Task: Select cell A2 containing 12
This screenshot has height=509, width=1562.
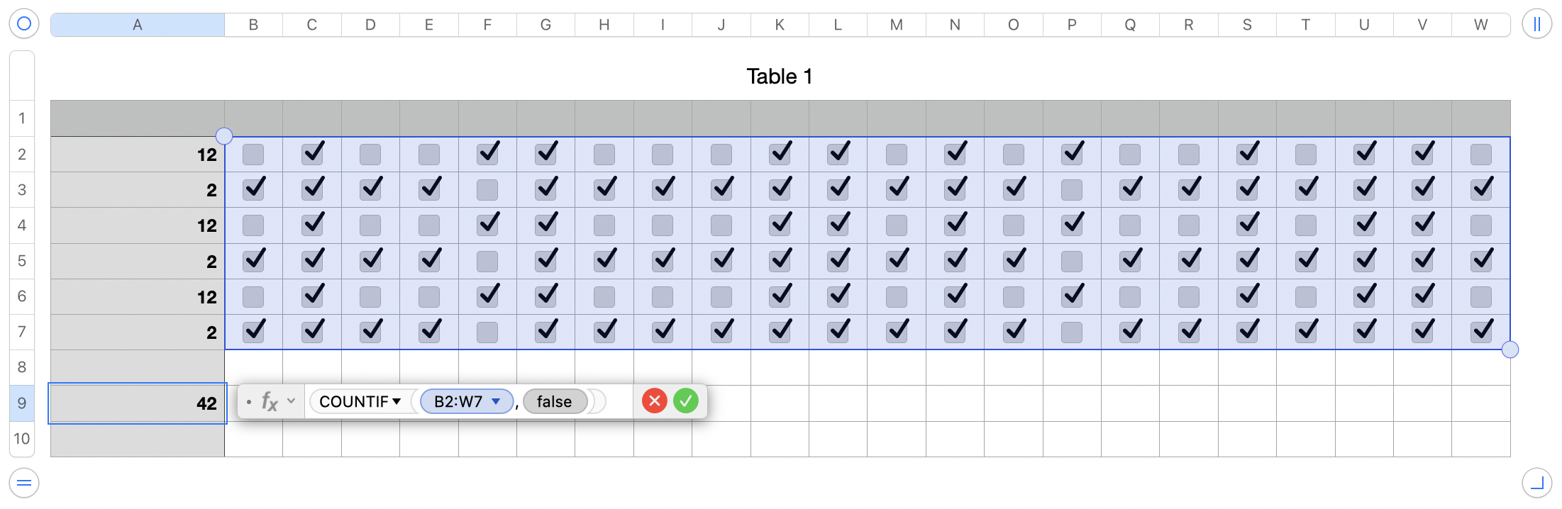Action: click(138, 155)
